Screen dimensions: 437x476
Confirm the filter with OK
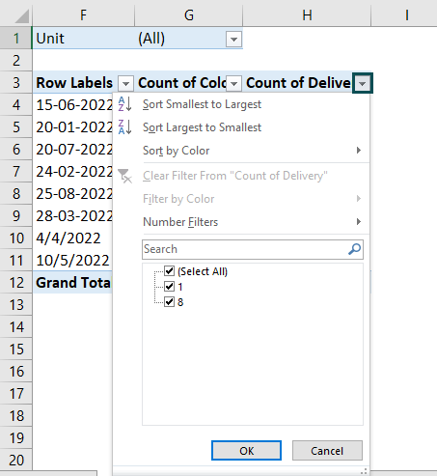point(246,451)
